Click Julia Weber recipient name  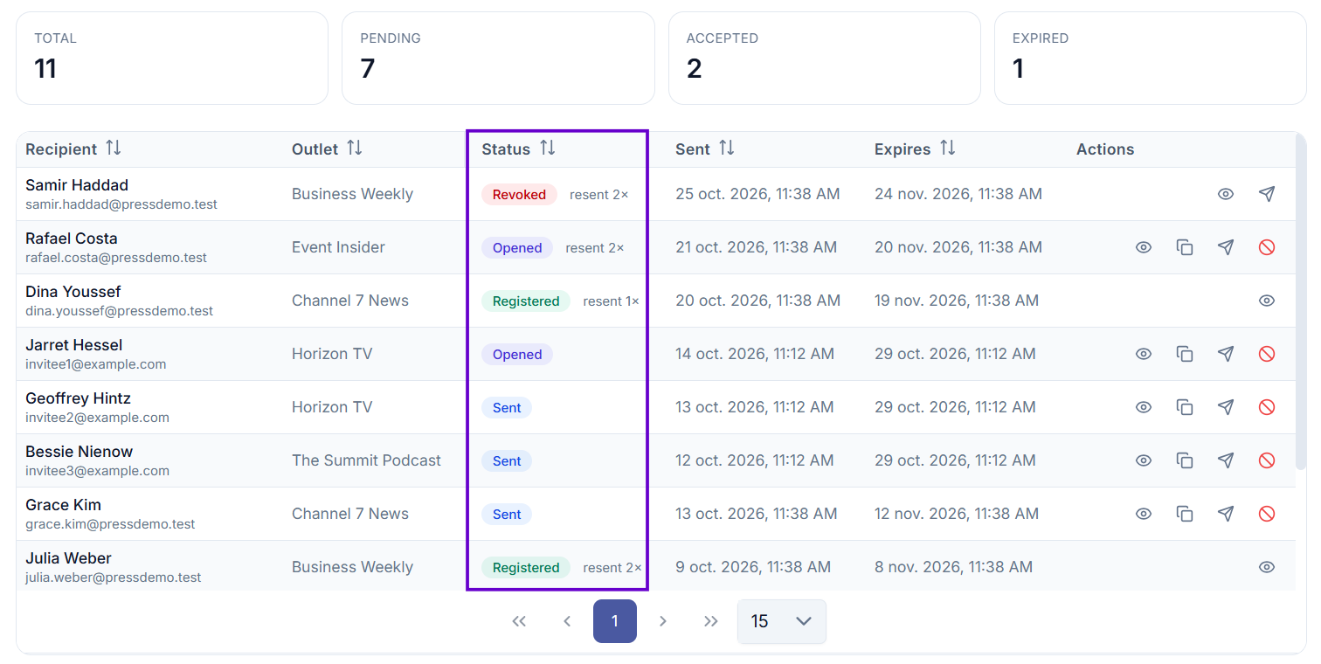point(68,558)
